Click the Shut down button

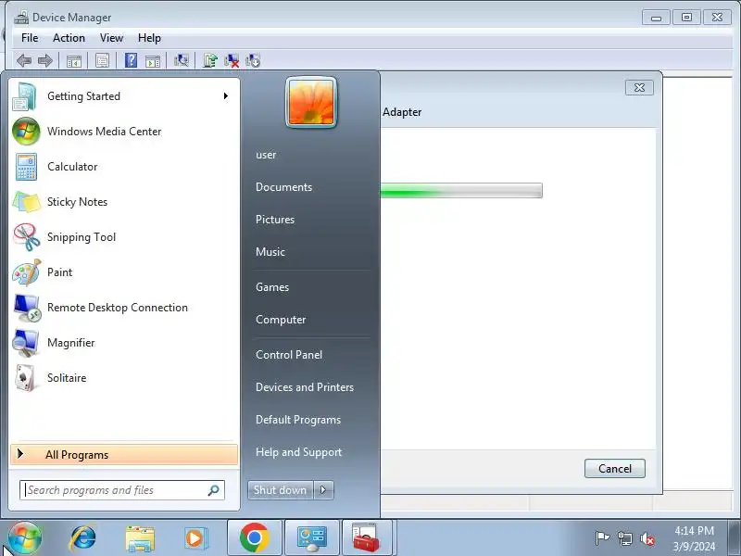coord(281,490)
